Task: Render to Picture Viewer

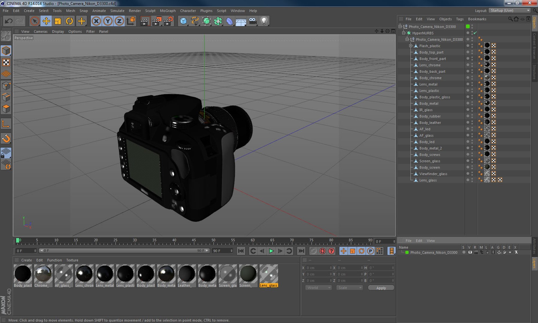Action: coord(156,21)
